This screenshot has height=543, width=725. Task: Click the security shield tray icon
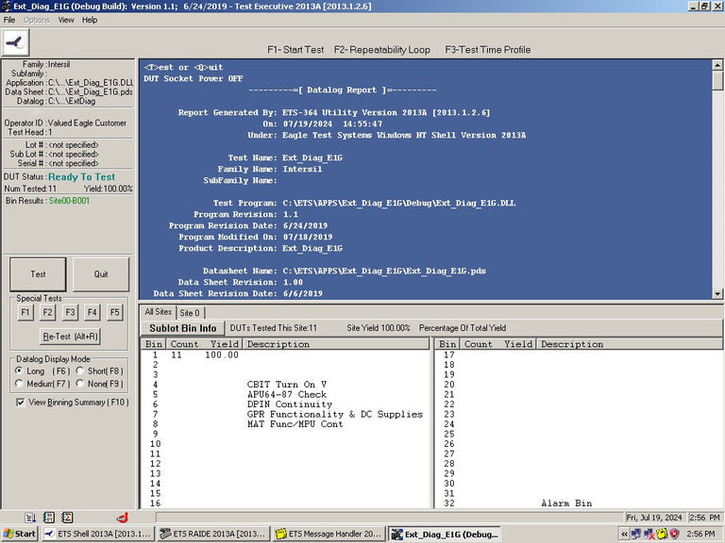pyautogui.click(x=675, y=534)
